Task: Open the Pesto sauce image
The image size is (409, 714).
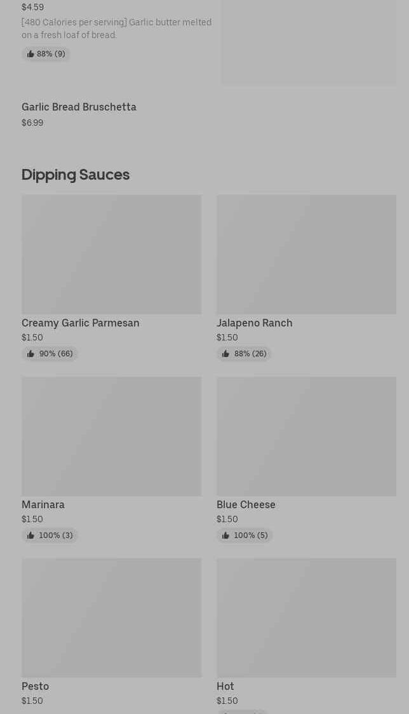Action: point(112,618)
